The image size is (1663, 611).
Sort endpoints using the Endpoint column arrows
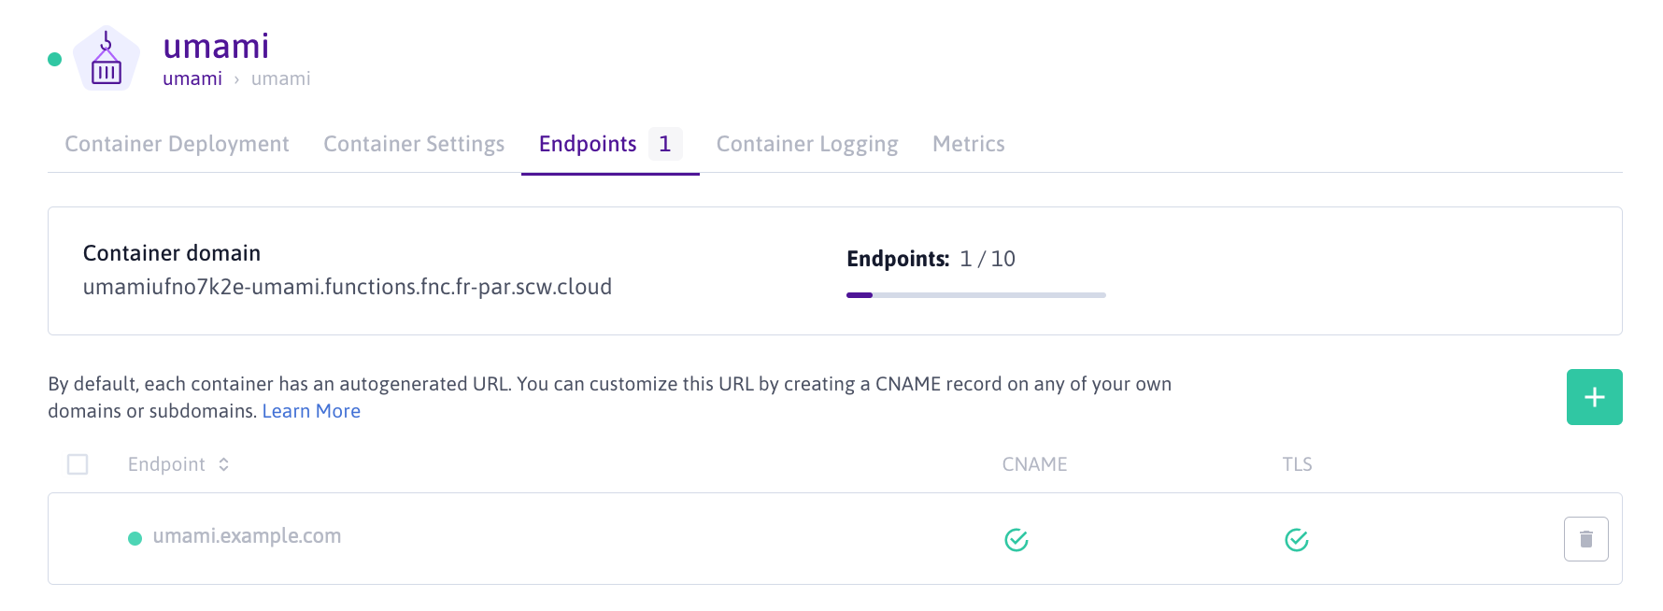tap(224, 464)
